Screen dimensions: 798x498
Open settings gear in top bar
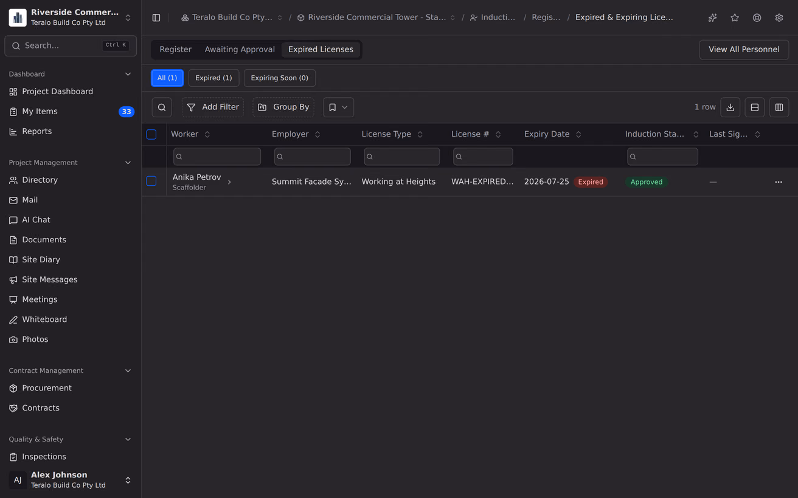click(x=779, y=18)
